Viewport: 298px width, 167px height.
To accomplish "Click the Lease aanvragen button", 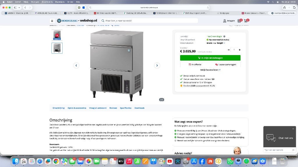I will coord(226,65).
